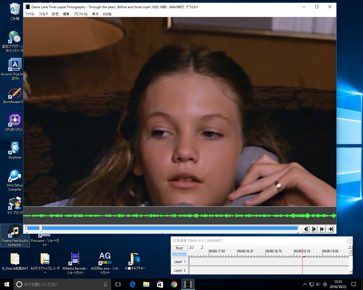The height and width of the screenshot is (290, 363).
Task: Click the green audio waveform display
Action: 180,216
